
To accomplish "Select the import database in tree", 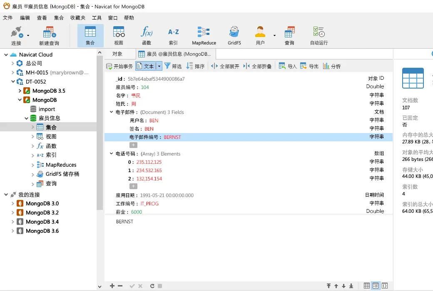I will click(47, 109).
